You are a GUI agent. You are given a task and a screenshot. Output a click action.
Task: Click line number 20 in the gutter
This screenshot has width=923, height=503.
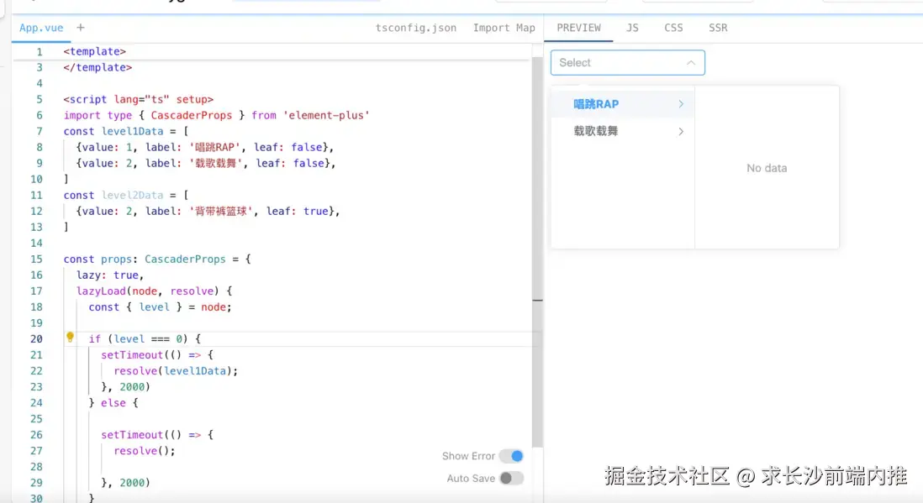[x=36, y=339]
